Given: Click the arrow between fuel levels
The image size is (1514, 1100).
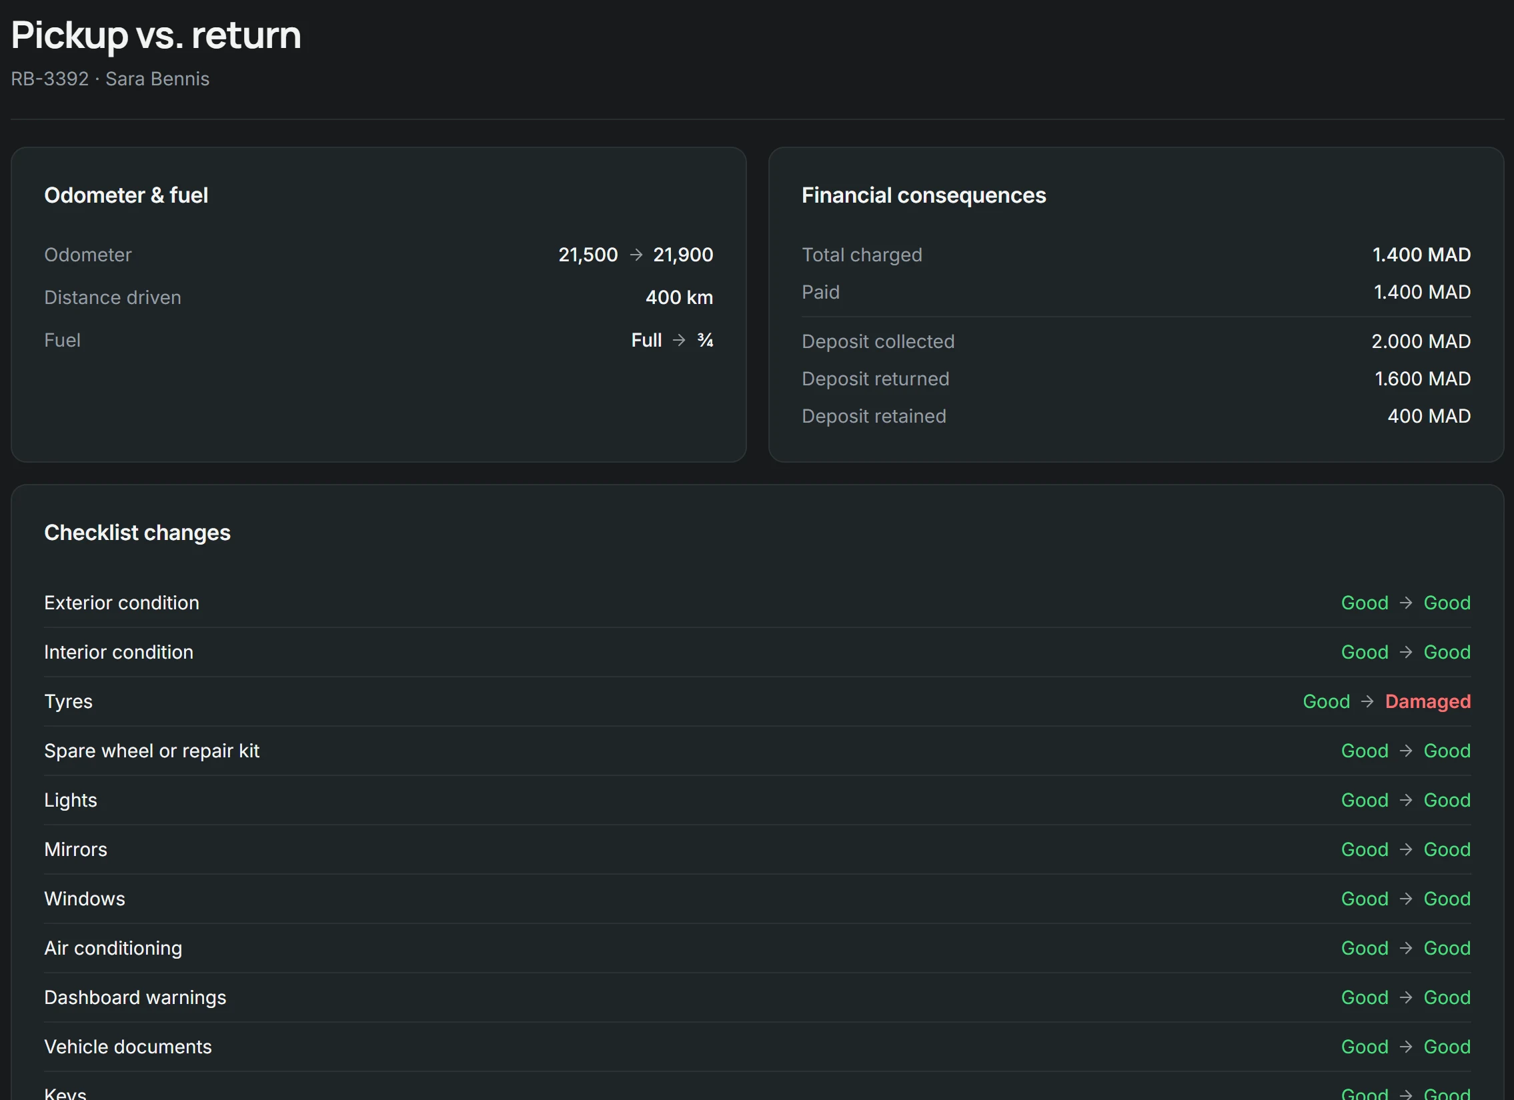Looking at the screenshot, I should [x=679, y=340].
